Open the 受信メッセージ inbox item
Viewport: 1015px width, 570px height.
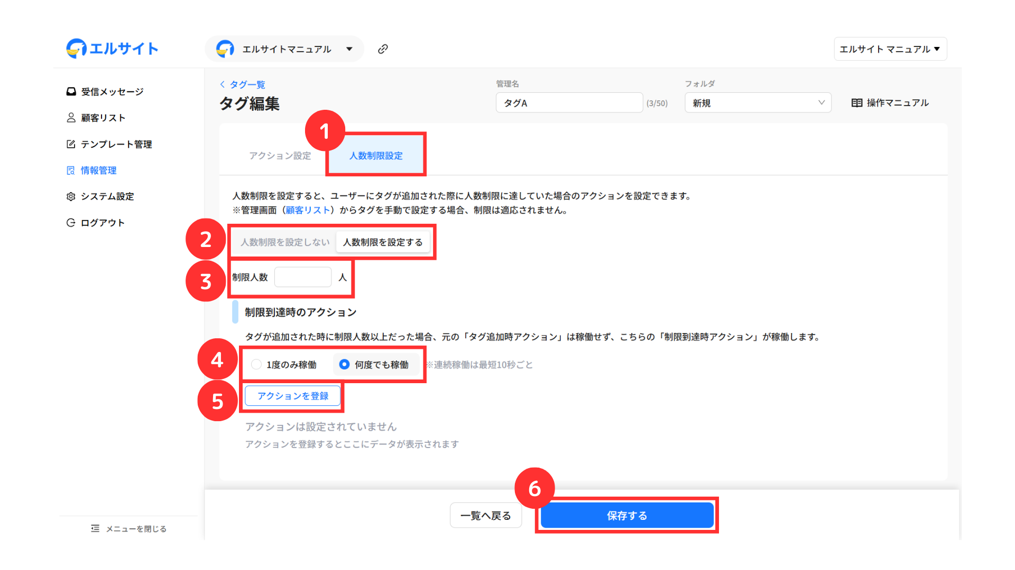tap(105, 92)
